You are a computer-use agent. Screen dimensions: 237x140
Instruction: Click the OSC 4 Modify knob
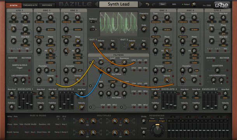[194, 18]
